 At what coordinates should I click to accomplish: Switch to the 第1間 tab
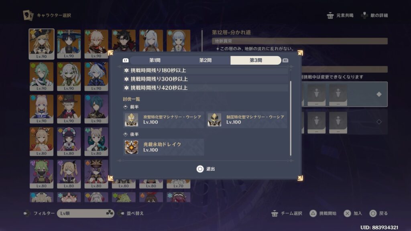tap(155, 60)
